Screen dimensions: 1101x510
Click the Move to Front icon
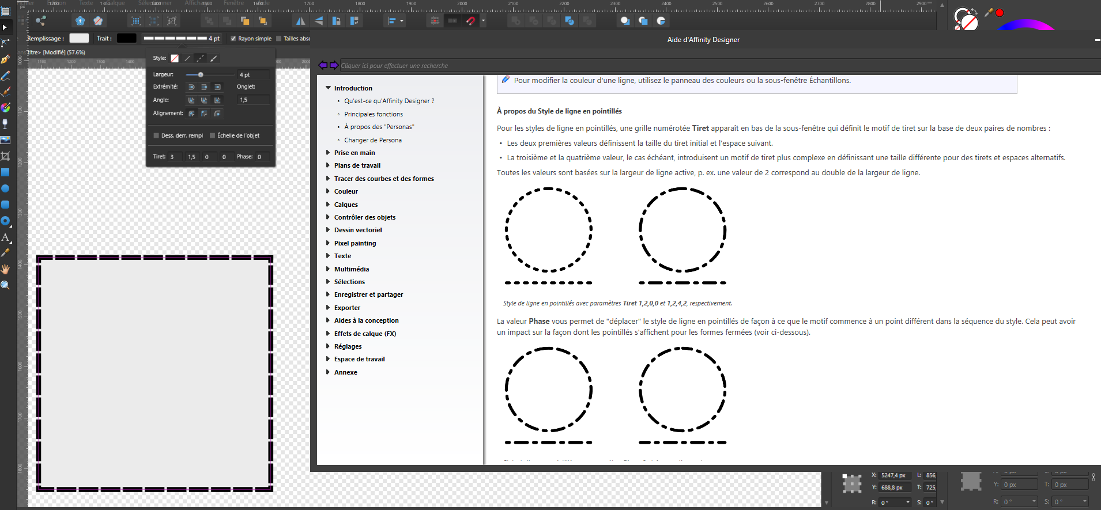pyautogui.click(x=263, y=21)
